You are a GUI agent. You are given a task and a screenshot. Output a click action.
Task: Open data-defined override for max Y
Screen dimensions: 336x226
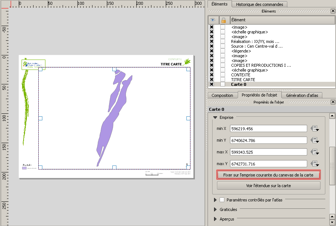pos(315,164)
